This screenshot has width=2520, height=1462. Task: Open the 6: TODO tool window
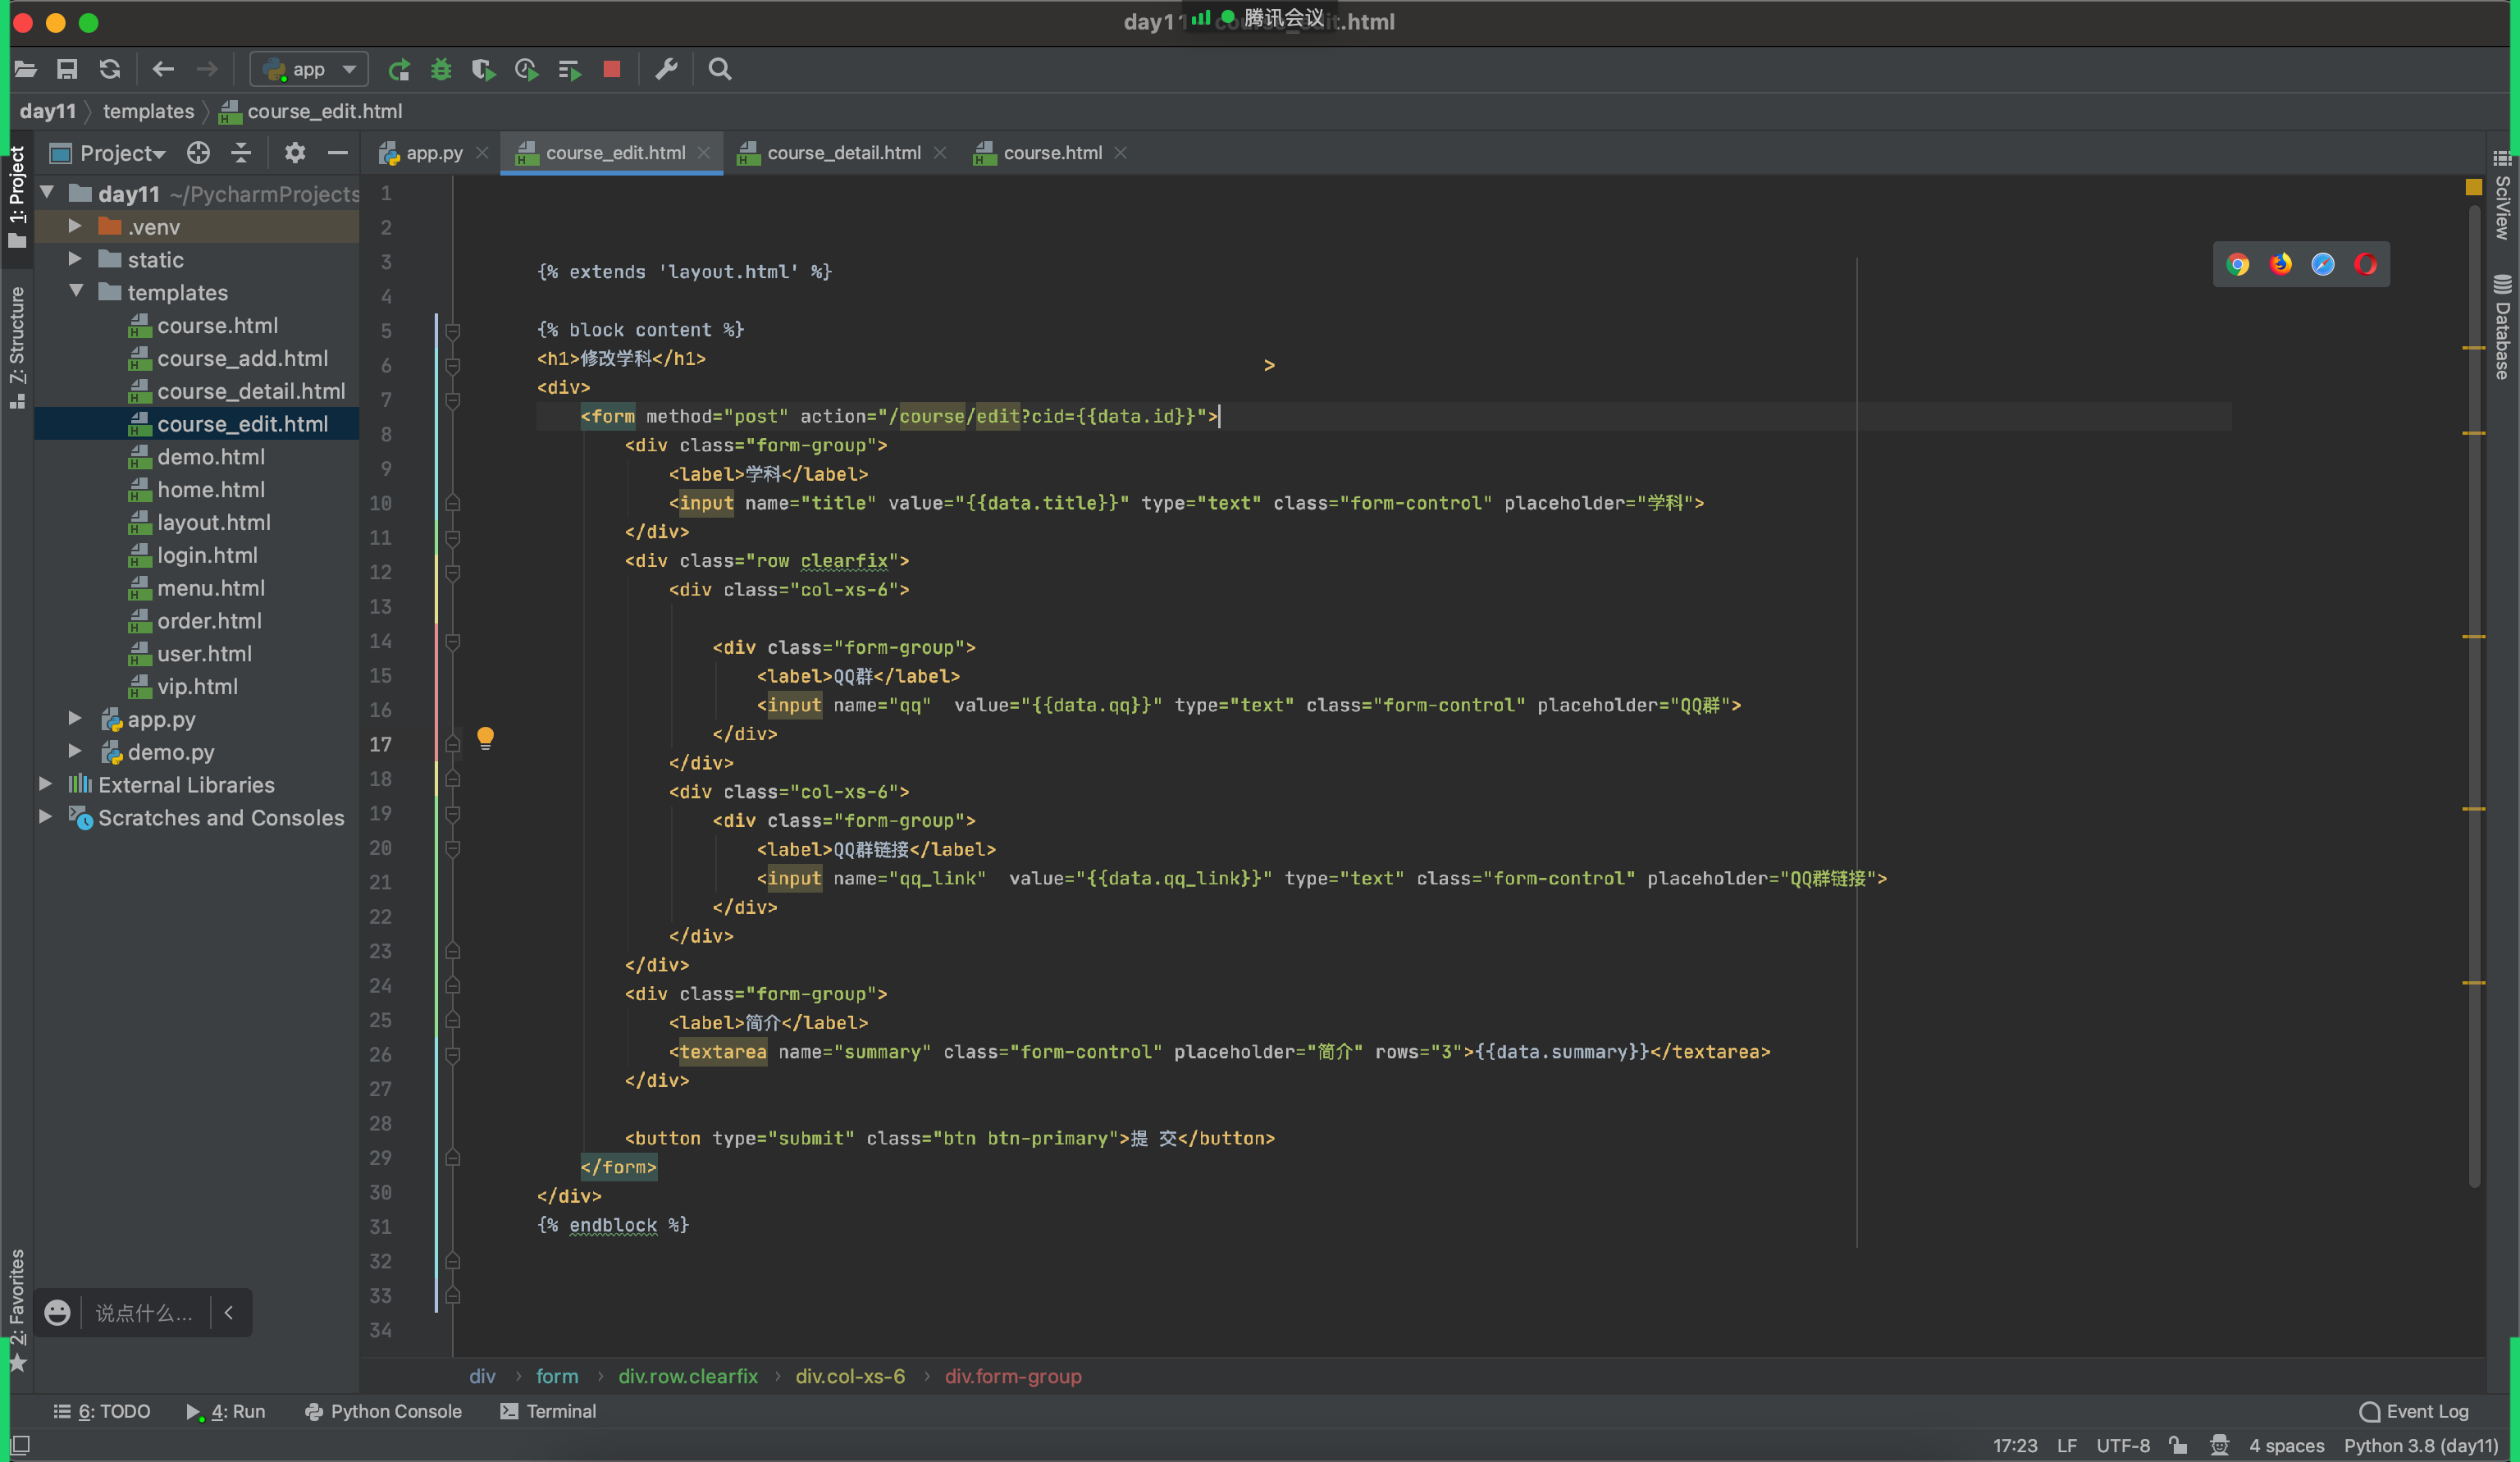coord(102,1411)
